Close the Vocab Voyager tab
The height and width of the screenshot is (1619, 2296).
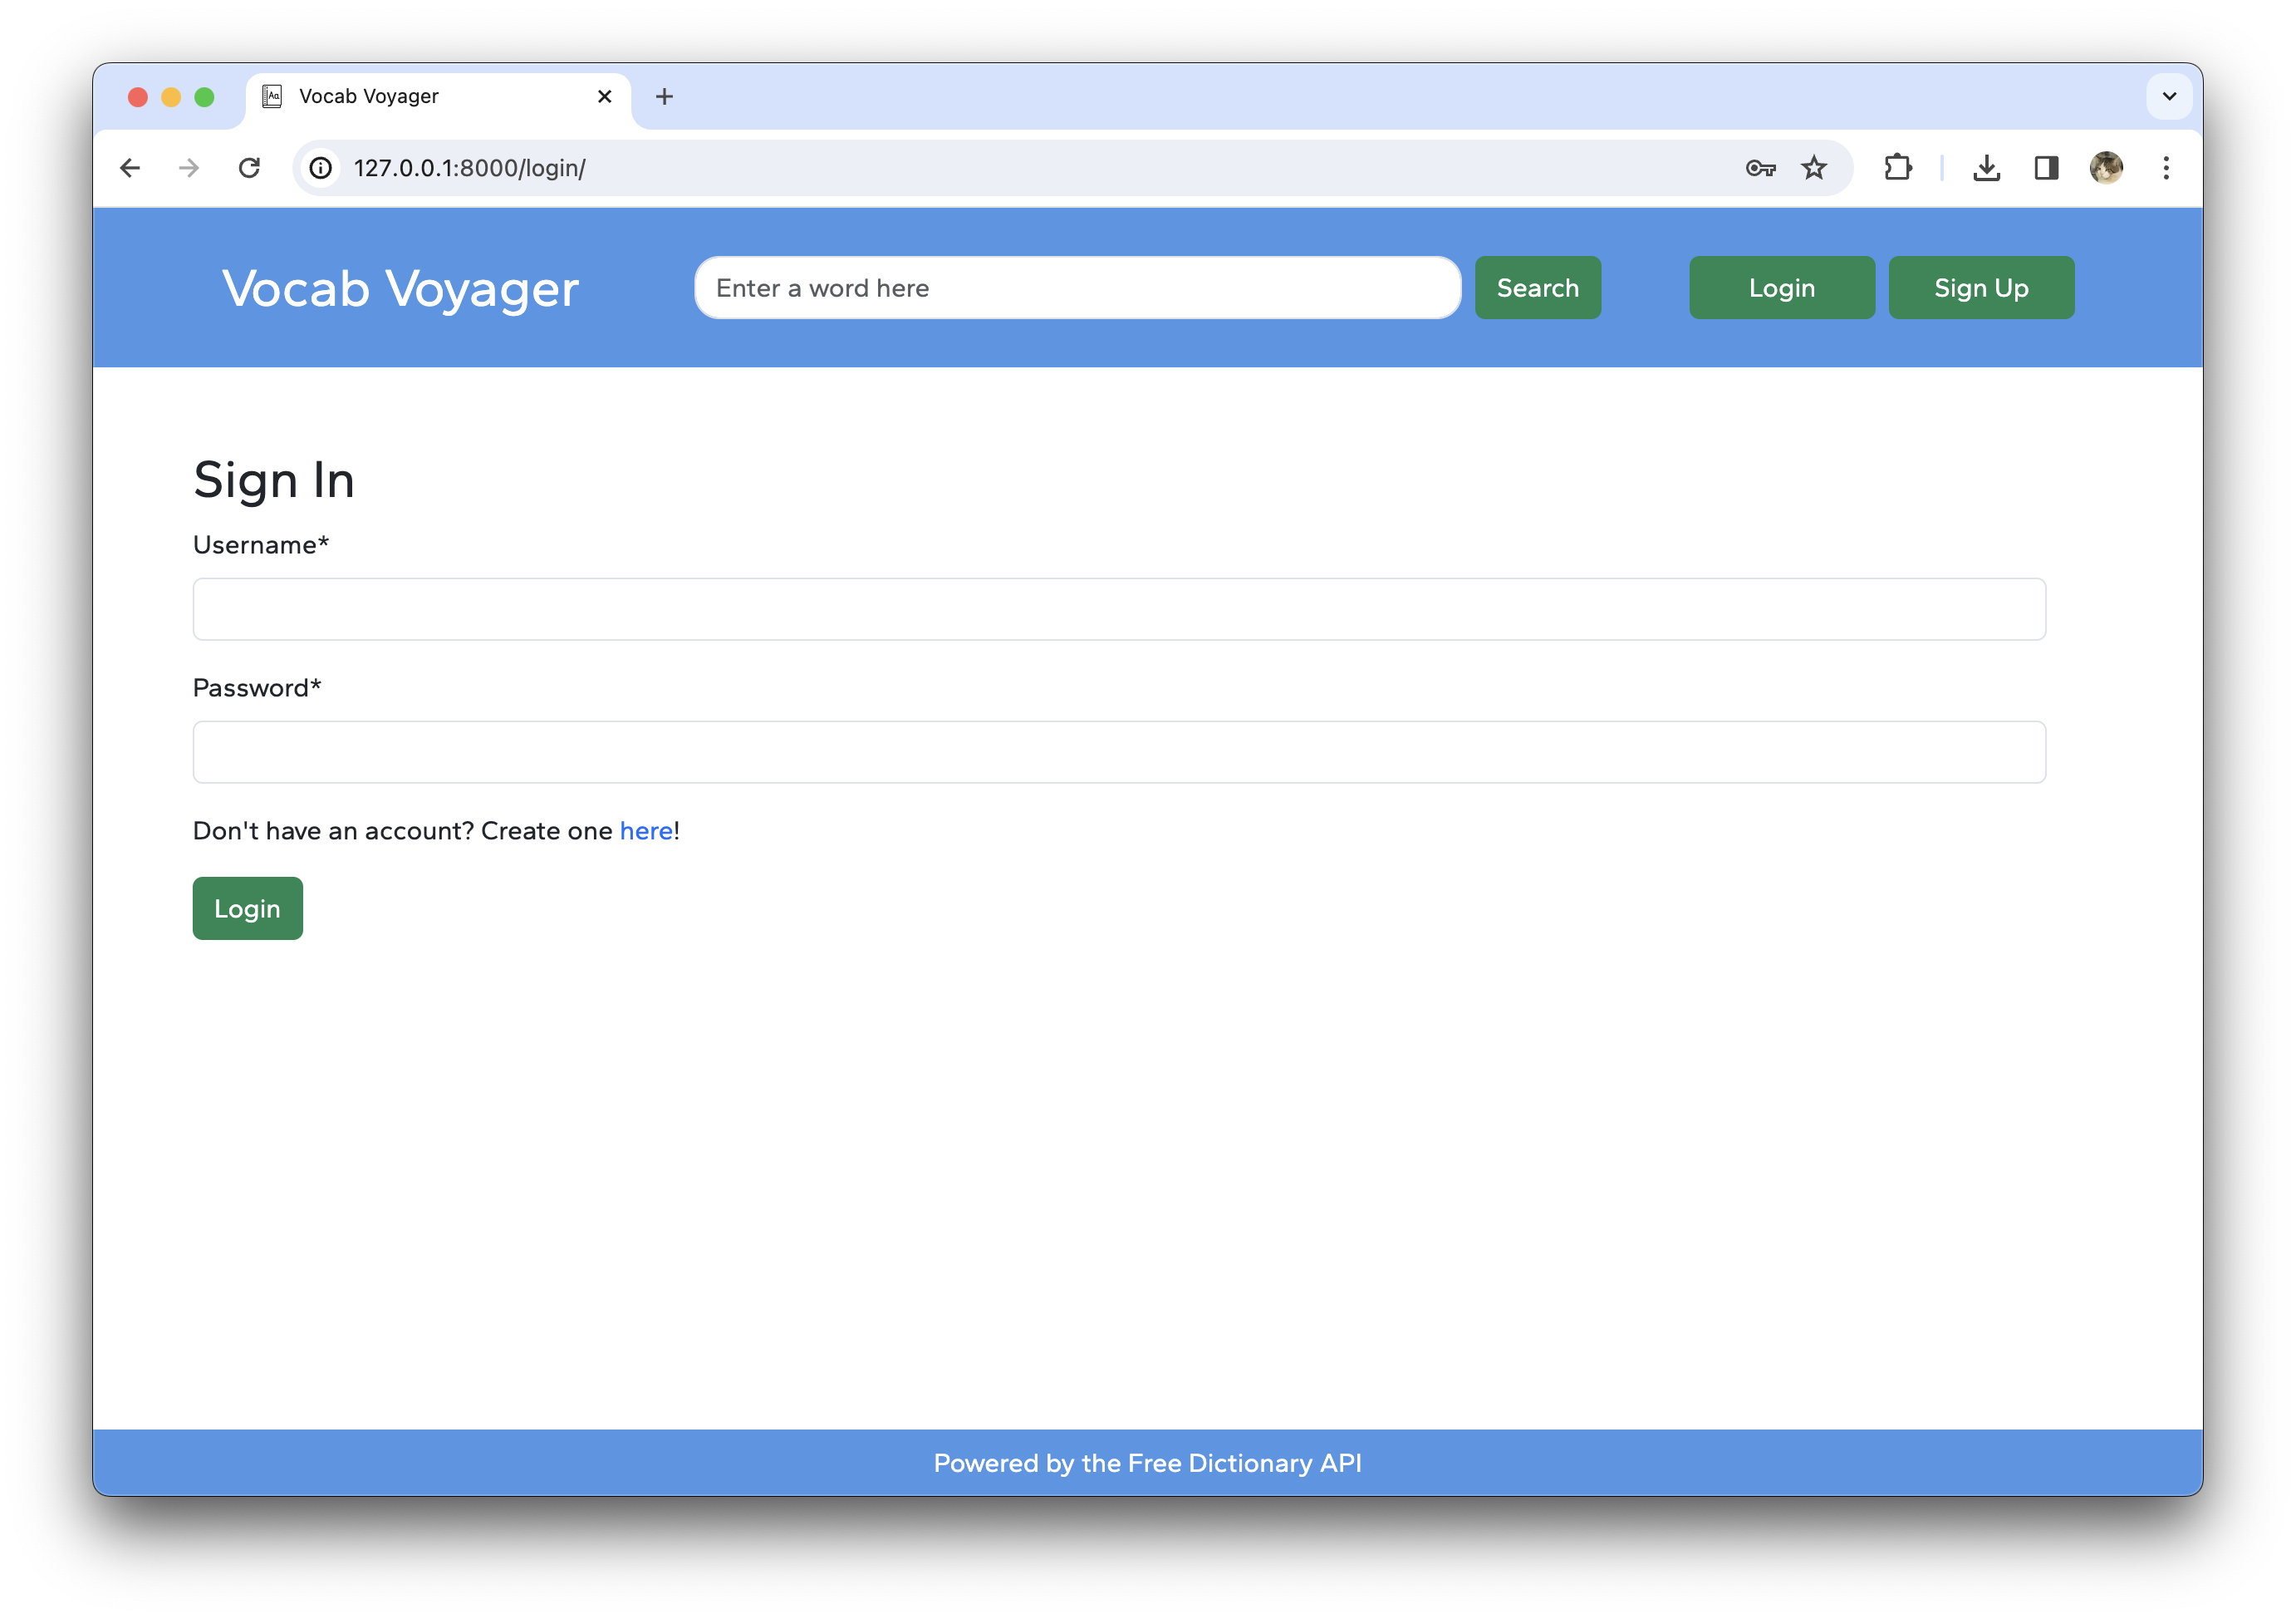click(x=604, y=97)
